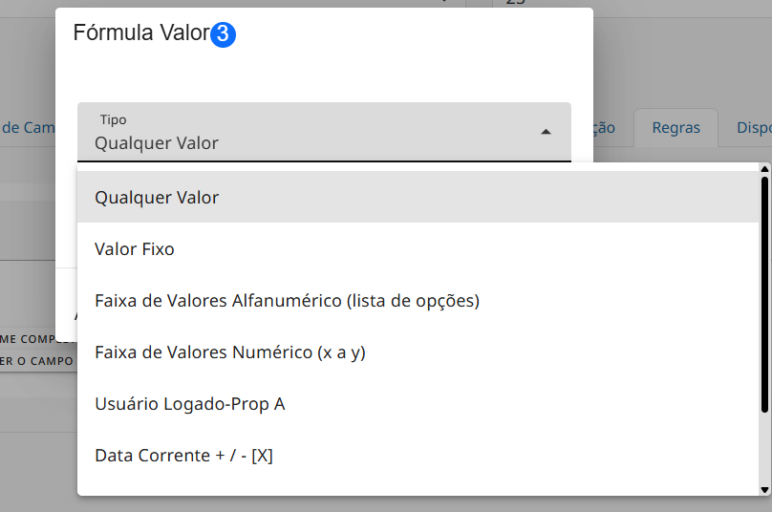The height and width of the screenshot is (512, 772).
Task: Select Data Corrente + / - [X] option
Action: (x=418, y=456)
